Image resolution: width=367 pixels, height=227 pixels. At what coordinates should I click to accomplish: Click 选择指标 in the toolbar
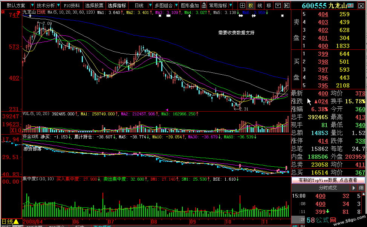(117, 5)
